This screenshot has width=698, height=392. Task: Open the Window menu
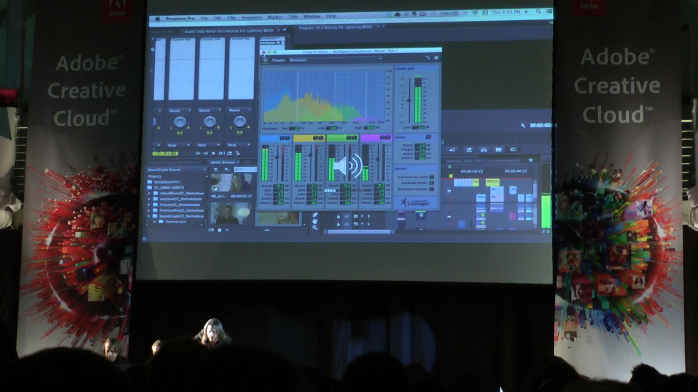click(312, 16)
